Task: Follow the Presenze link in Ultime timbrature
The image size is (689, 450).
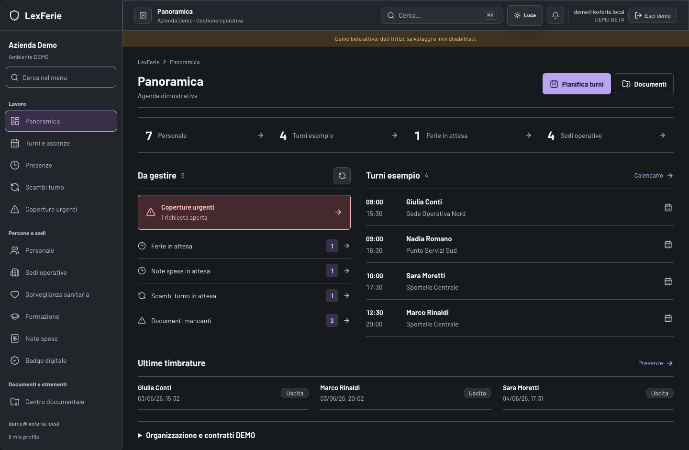Action: tap(656, 363)
